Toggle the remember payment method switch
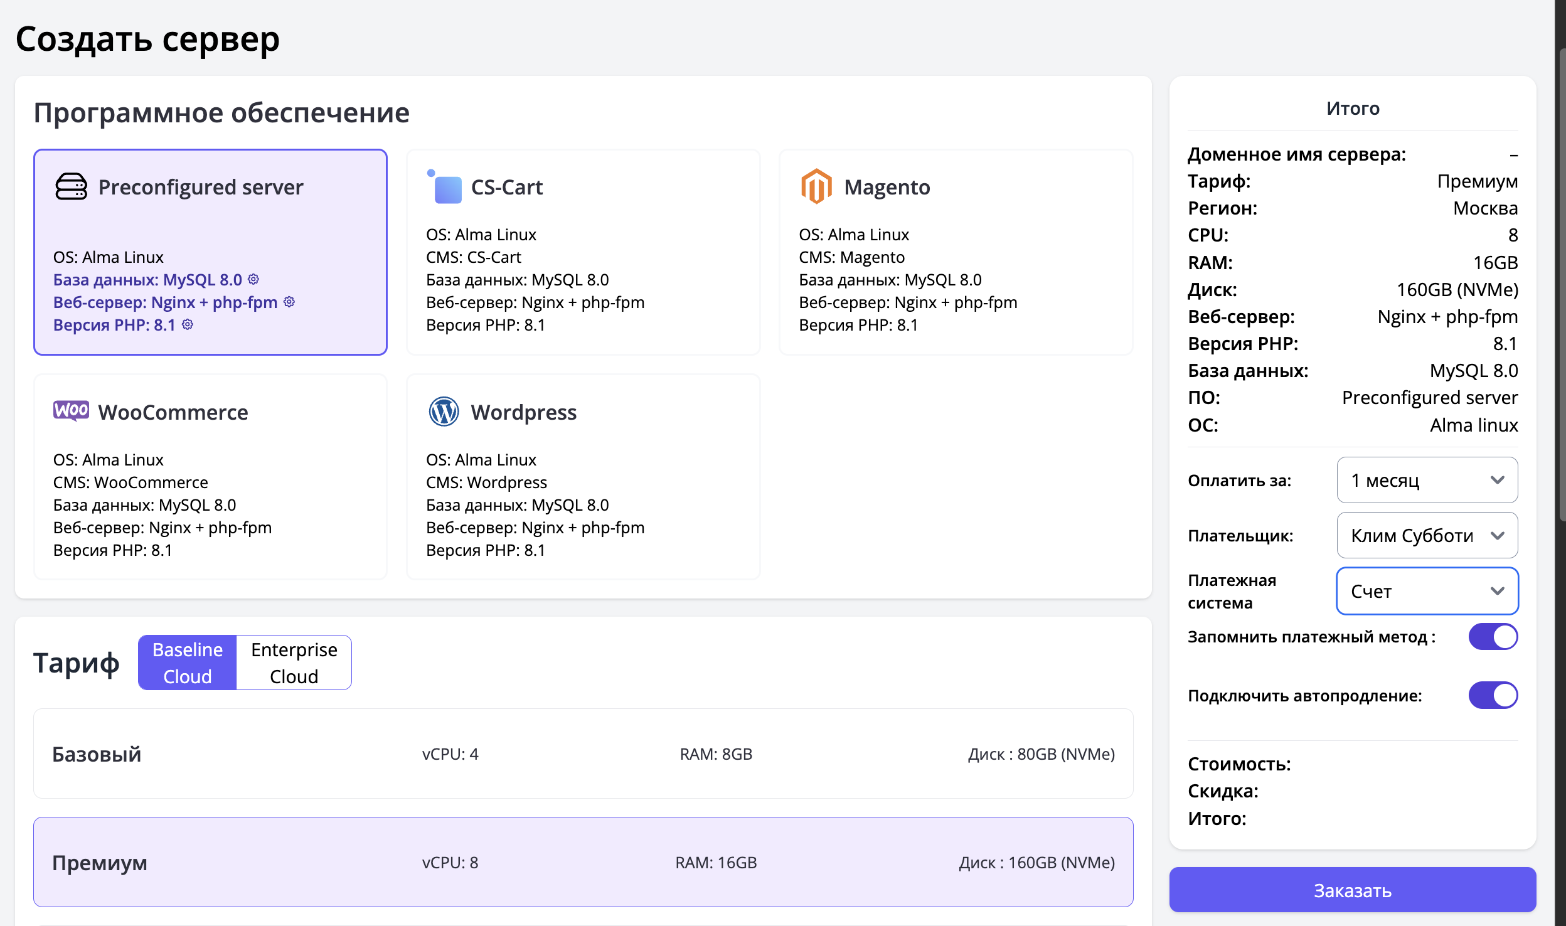This screenshot has height=926, width=1566. point(1493,637)
